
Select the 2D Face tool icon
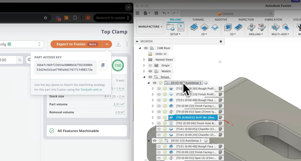point(215,27)
